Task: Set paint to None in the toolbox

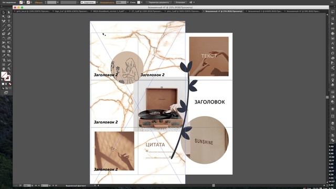Action: coord(10,84)
